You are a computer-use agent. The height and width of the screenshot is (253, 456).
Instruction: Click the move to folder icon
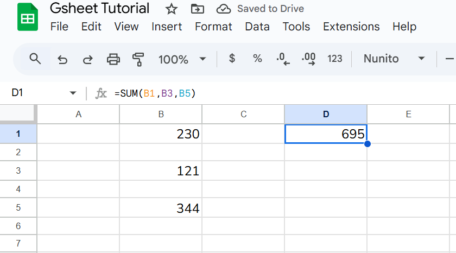coord(198,9)
